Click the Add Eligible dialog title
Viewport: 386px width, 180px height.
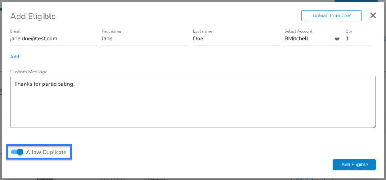pos(33,17)
